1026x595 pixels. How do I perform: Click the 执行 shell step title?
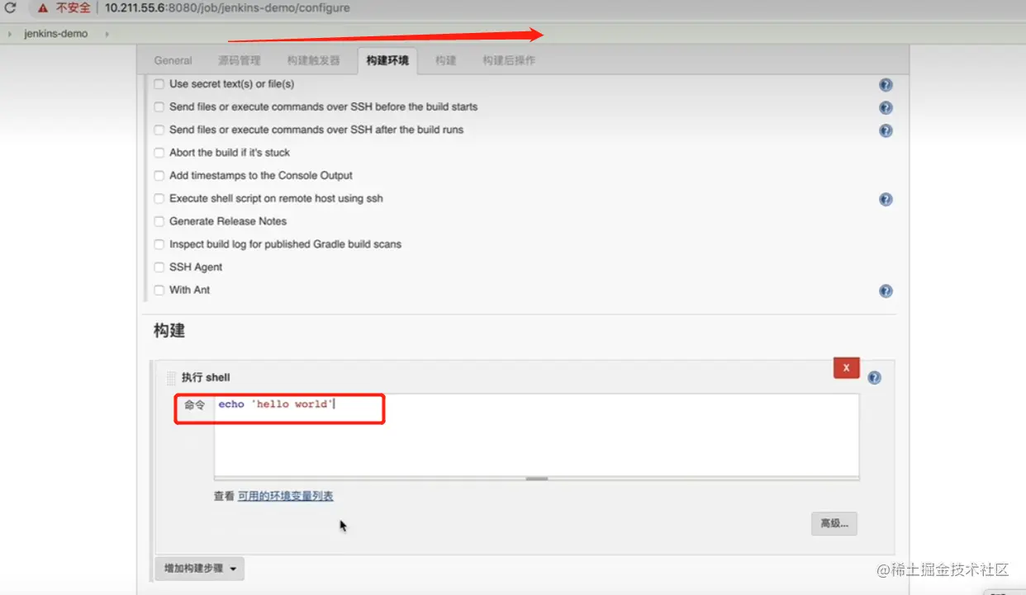click(206, 378)
